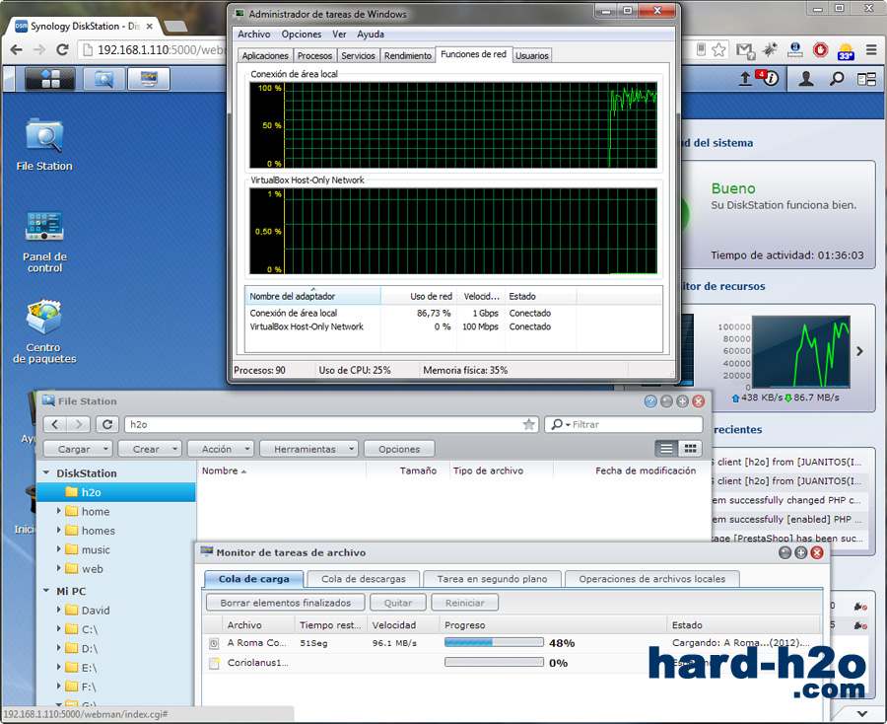Image resolution: width=887 pixels, height=724 pixels.
Task: Switch to Tarea en segundo plano tab
Action: (x=492, y=579)
